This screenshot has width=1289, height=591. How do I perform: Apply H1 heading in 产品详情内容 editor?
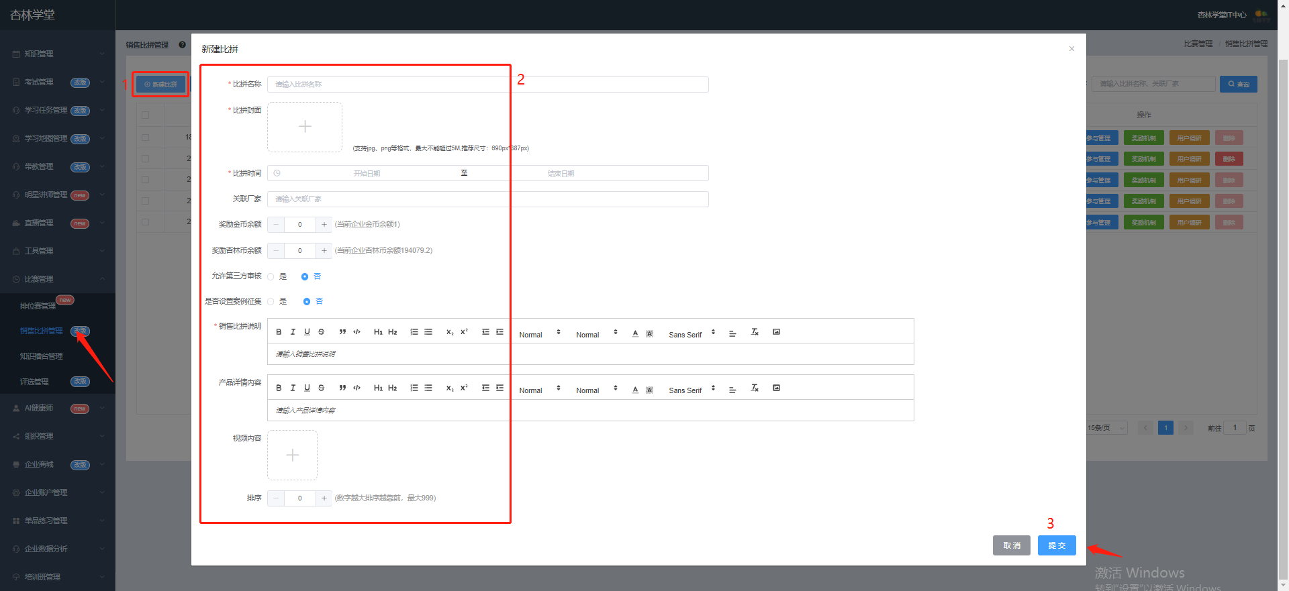click(x=378, y=388)
